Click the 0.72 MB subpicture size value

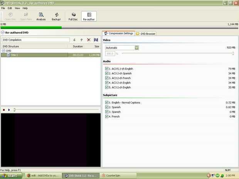click(x=231, y=103)
